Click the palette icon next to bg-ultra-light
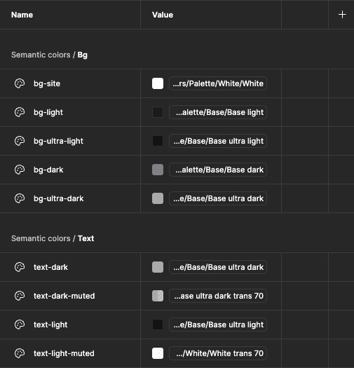Screen dimensions: 354x368 [20, 141]
